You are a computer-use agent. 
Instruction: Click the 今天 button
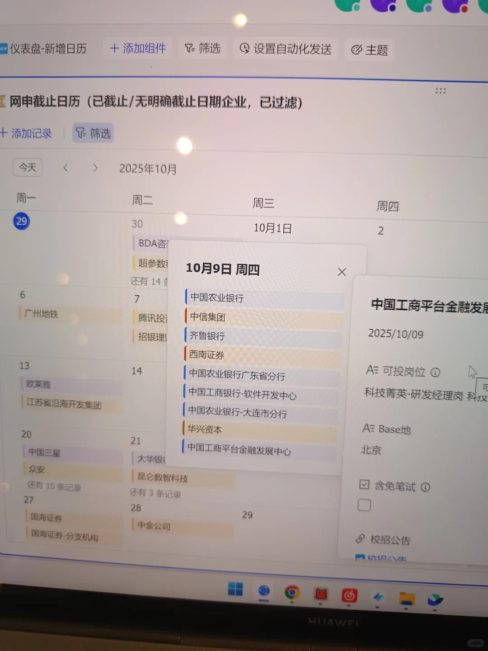click(x=28, y=168)
